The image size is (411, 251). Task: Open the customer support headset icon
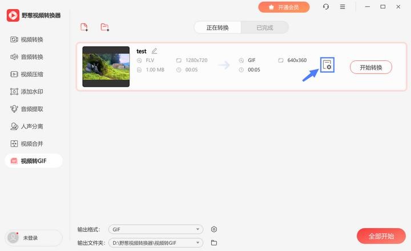(326, 7)
